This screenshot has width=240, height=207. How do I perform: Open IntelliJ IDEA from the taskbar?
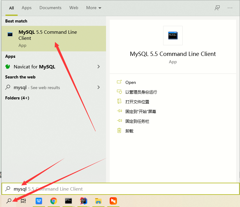pos(84,201)
